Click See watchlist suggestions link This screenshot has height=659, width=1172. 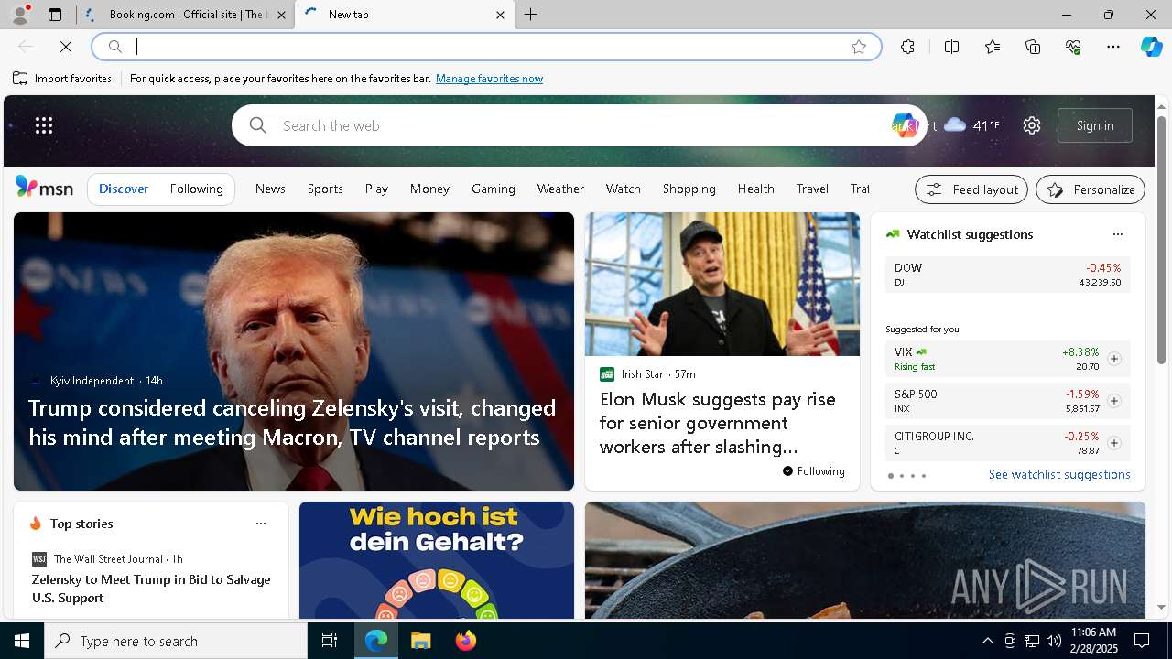pos(1059,474)
